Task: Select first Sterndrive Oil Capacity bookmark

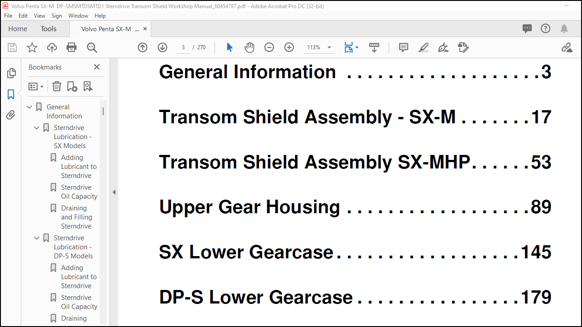Action: click(x=79, y=192)
